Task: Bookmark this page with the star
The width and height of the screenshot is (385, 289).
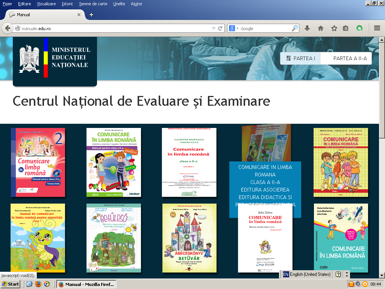Action: coord(334,28)
